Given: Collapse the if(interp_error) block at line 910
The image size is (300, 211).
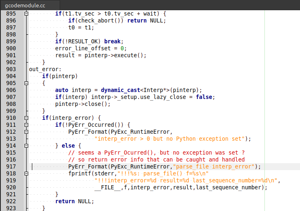Looking at the screenshot, I should [x=27, y=118].
